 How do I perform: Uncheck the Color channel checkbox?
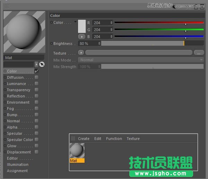(36, 71)
